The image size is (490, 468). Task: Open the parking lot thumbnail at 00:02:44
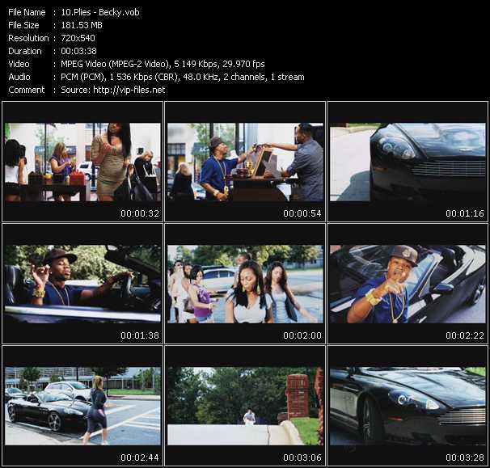(82, 406)
